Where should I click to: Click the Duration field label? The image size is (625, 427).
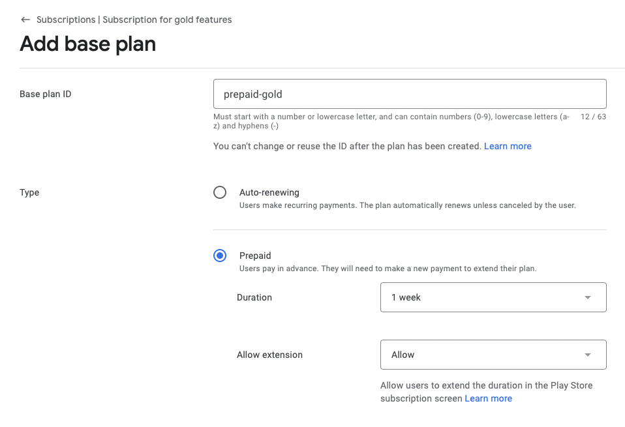pos(254,297)
